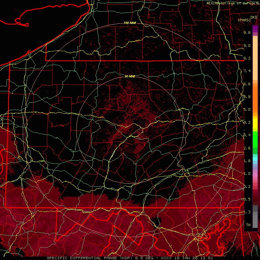Click the 0.5 legend value
The height and width of the screenshot is (260, 260).
247,199
